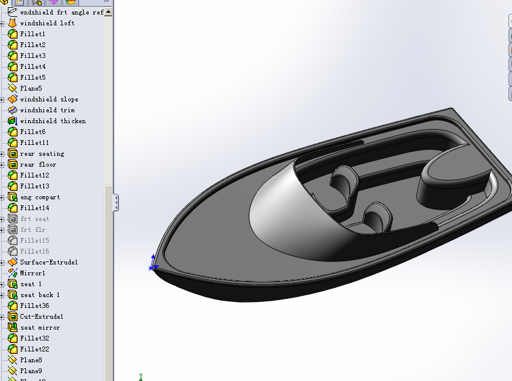Screen dimensions: 512x381
Task: Select the Fillet6 feature label
Action: click(x=33, y=132)
